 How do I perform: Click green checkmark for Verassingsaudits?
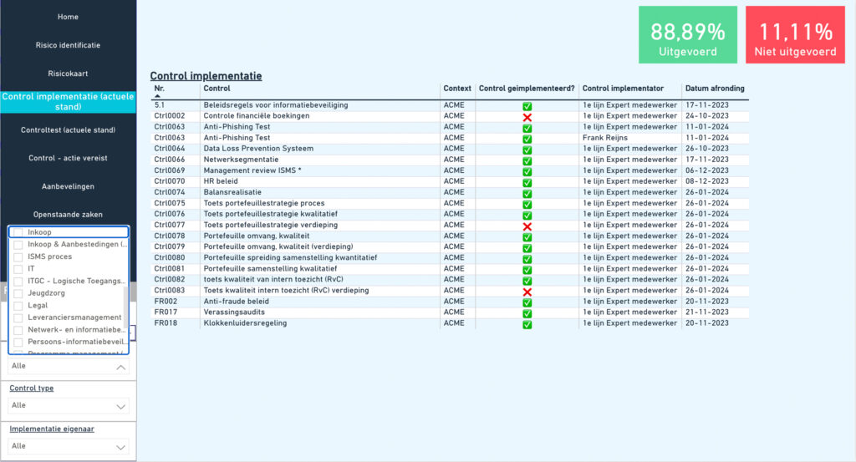click(527, 313)
